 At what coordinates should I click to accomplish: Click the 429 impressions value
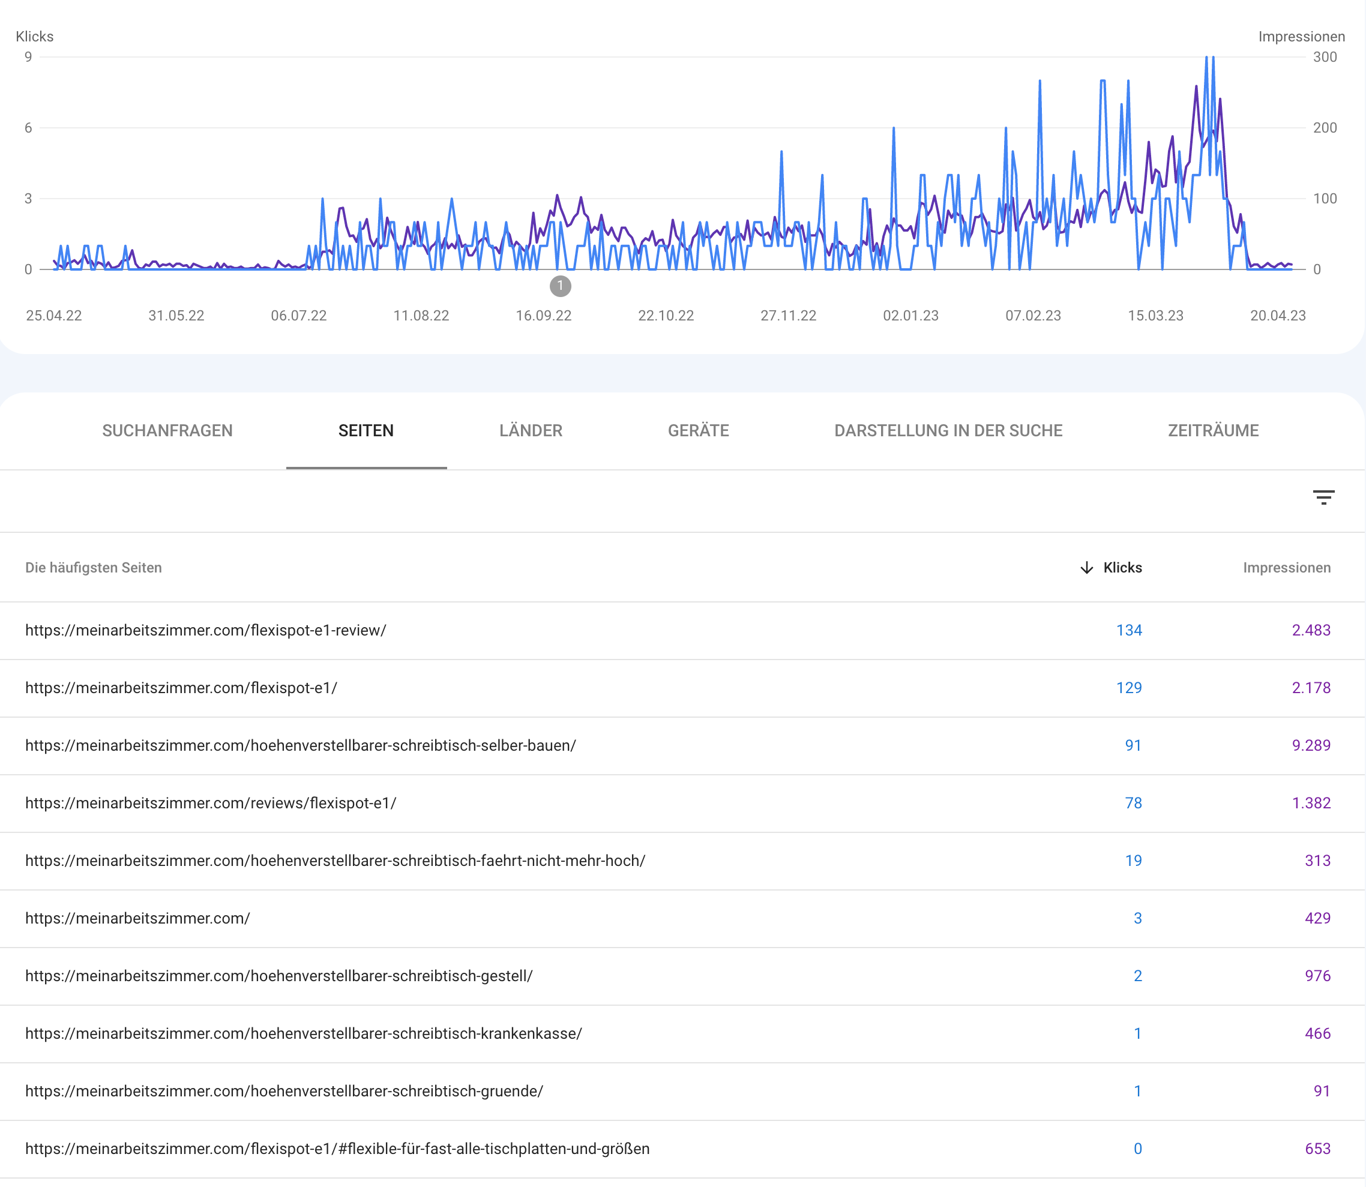pos(1317,919)
